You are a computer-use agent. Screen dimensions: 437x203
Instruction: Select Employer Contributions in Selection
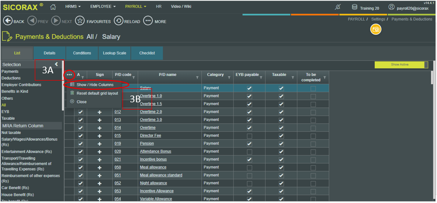pos(21,85)
